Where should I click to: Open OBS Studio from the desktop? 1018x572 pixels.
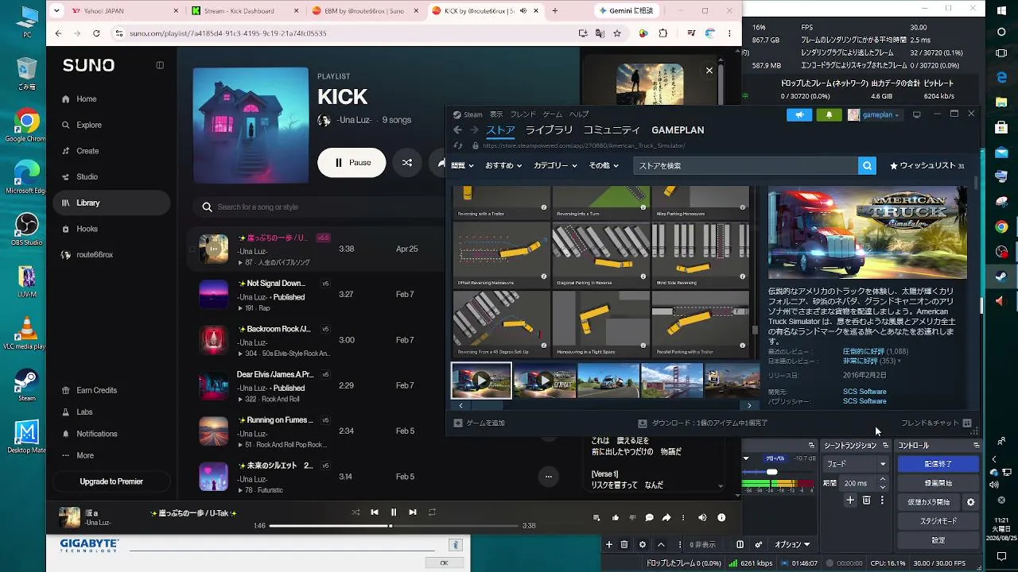pos(27,230)
